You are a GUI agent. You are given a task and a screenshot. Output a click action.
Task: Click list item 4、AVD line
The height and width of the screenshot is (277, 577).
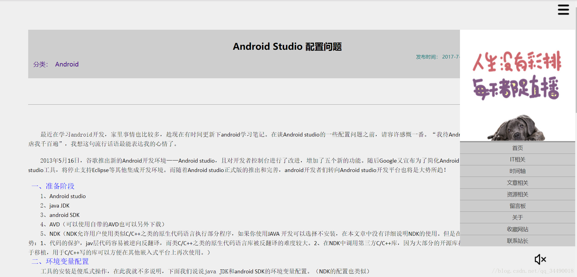(102, 224)
